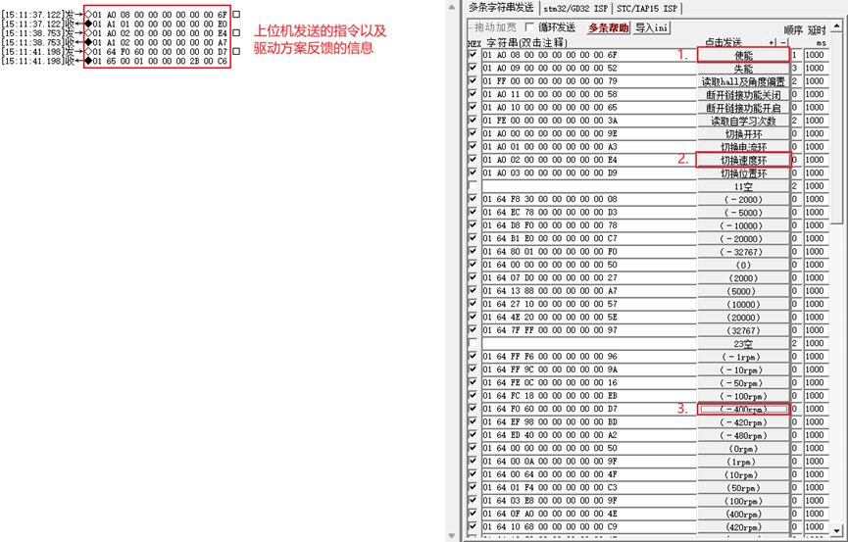Click string field 01 64 13 88 ... A7
Screen dimensions: 848x542
click(x=589, y=291)
